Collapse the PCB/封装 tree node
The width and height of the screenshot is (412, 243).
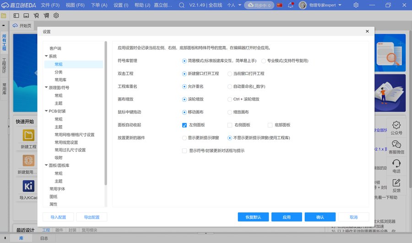[46, 111]
